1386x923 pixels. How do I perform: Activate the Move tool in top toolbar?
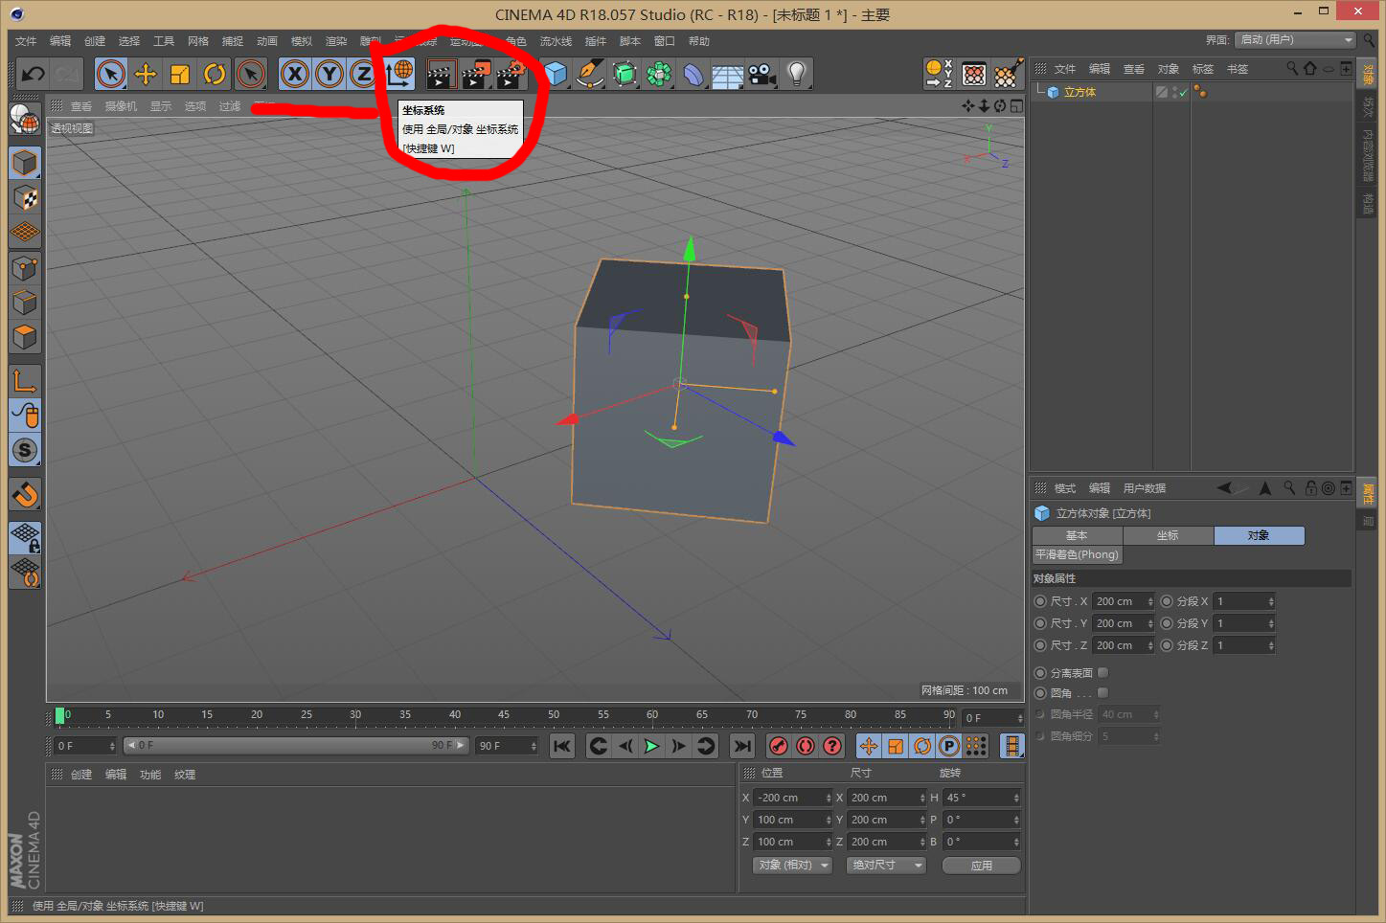coord(146,74)
